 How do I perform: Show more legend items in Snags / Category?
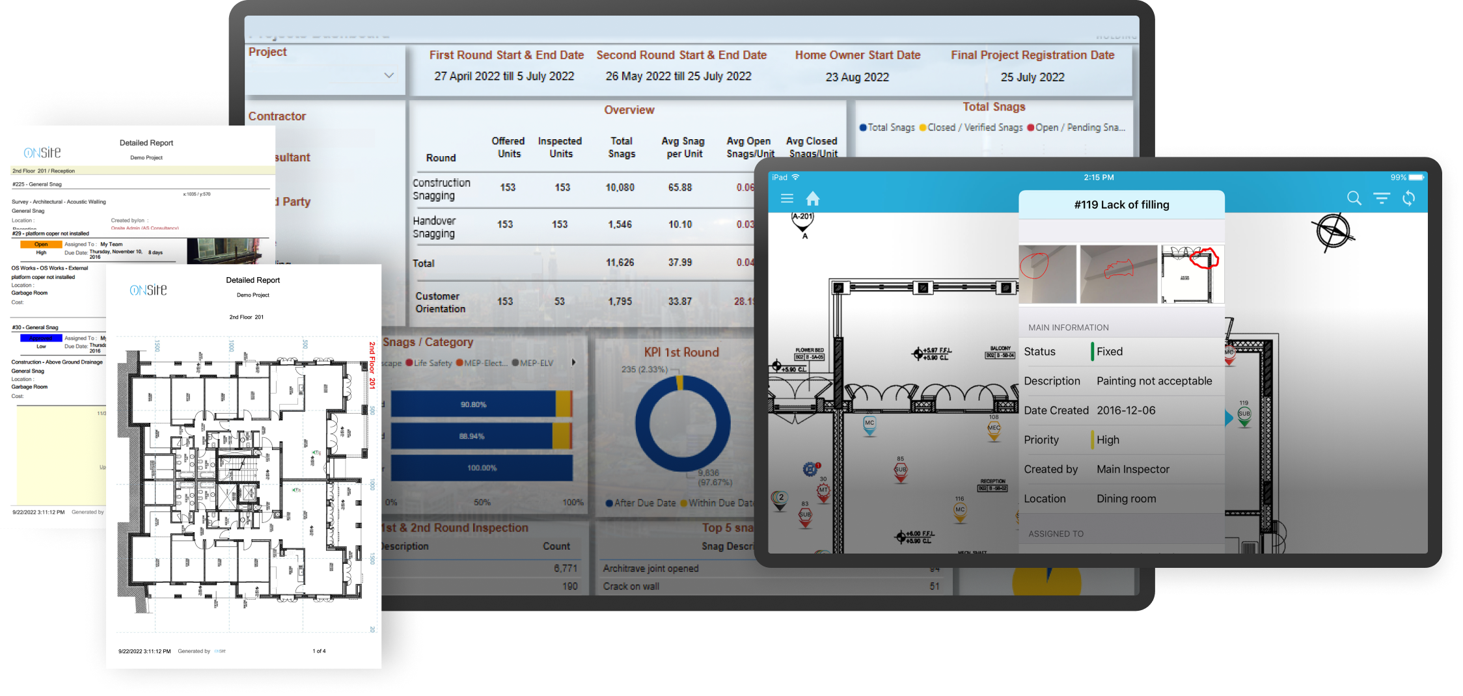coord(573,362)
